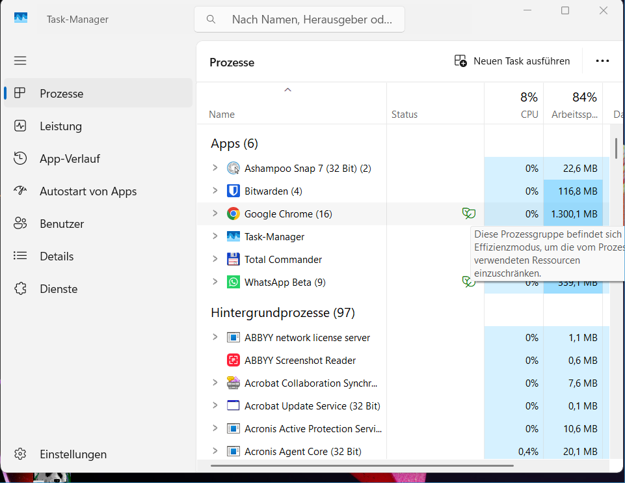The width and height of the screenshot is (625, 483).
Task: Click the Benutzer users icon
Action: (x=20, y=223)
